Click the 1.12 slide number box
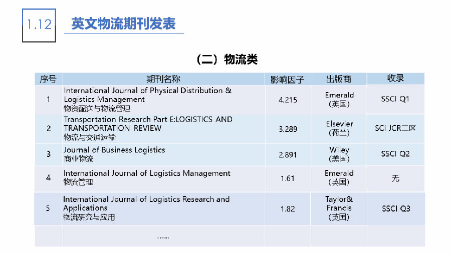This screenshot has height=253, width=451. pyautogui.click(x=40, y=24)
